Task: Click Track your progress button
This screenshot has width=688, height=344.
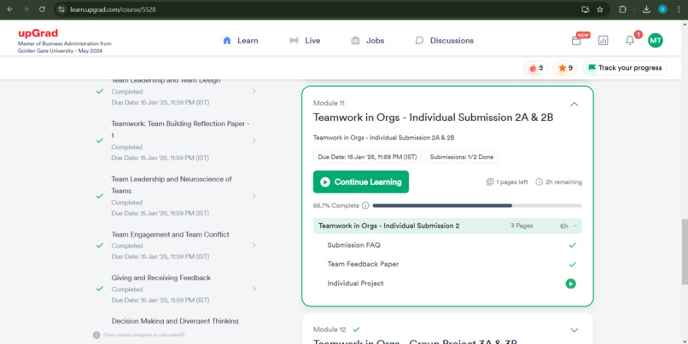Action: pyautogui.click(x=625, y=68)
